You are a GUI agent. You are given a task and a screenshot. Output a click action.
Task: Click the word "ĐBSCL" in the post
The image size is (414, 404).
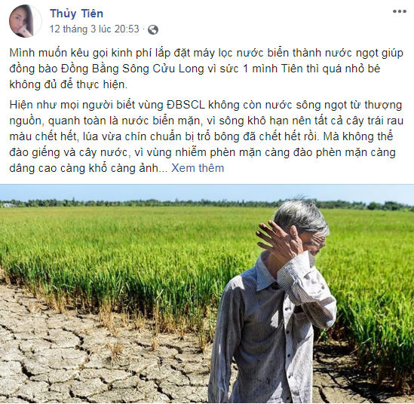186,105
